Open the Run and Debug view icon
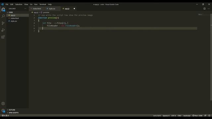 (3, 30)
